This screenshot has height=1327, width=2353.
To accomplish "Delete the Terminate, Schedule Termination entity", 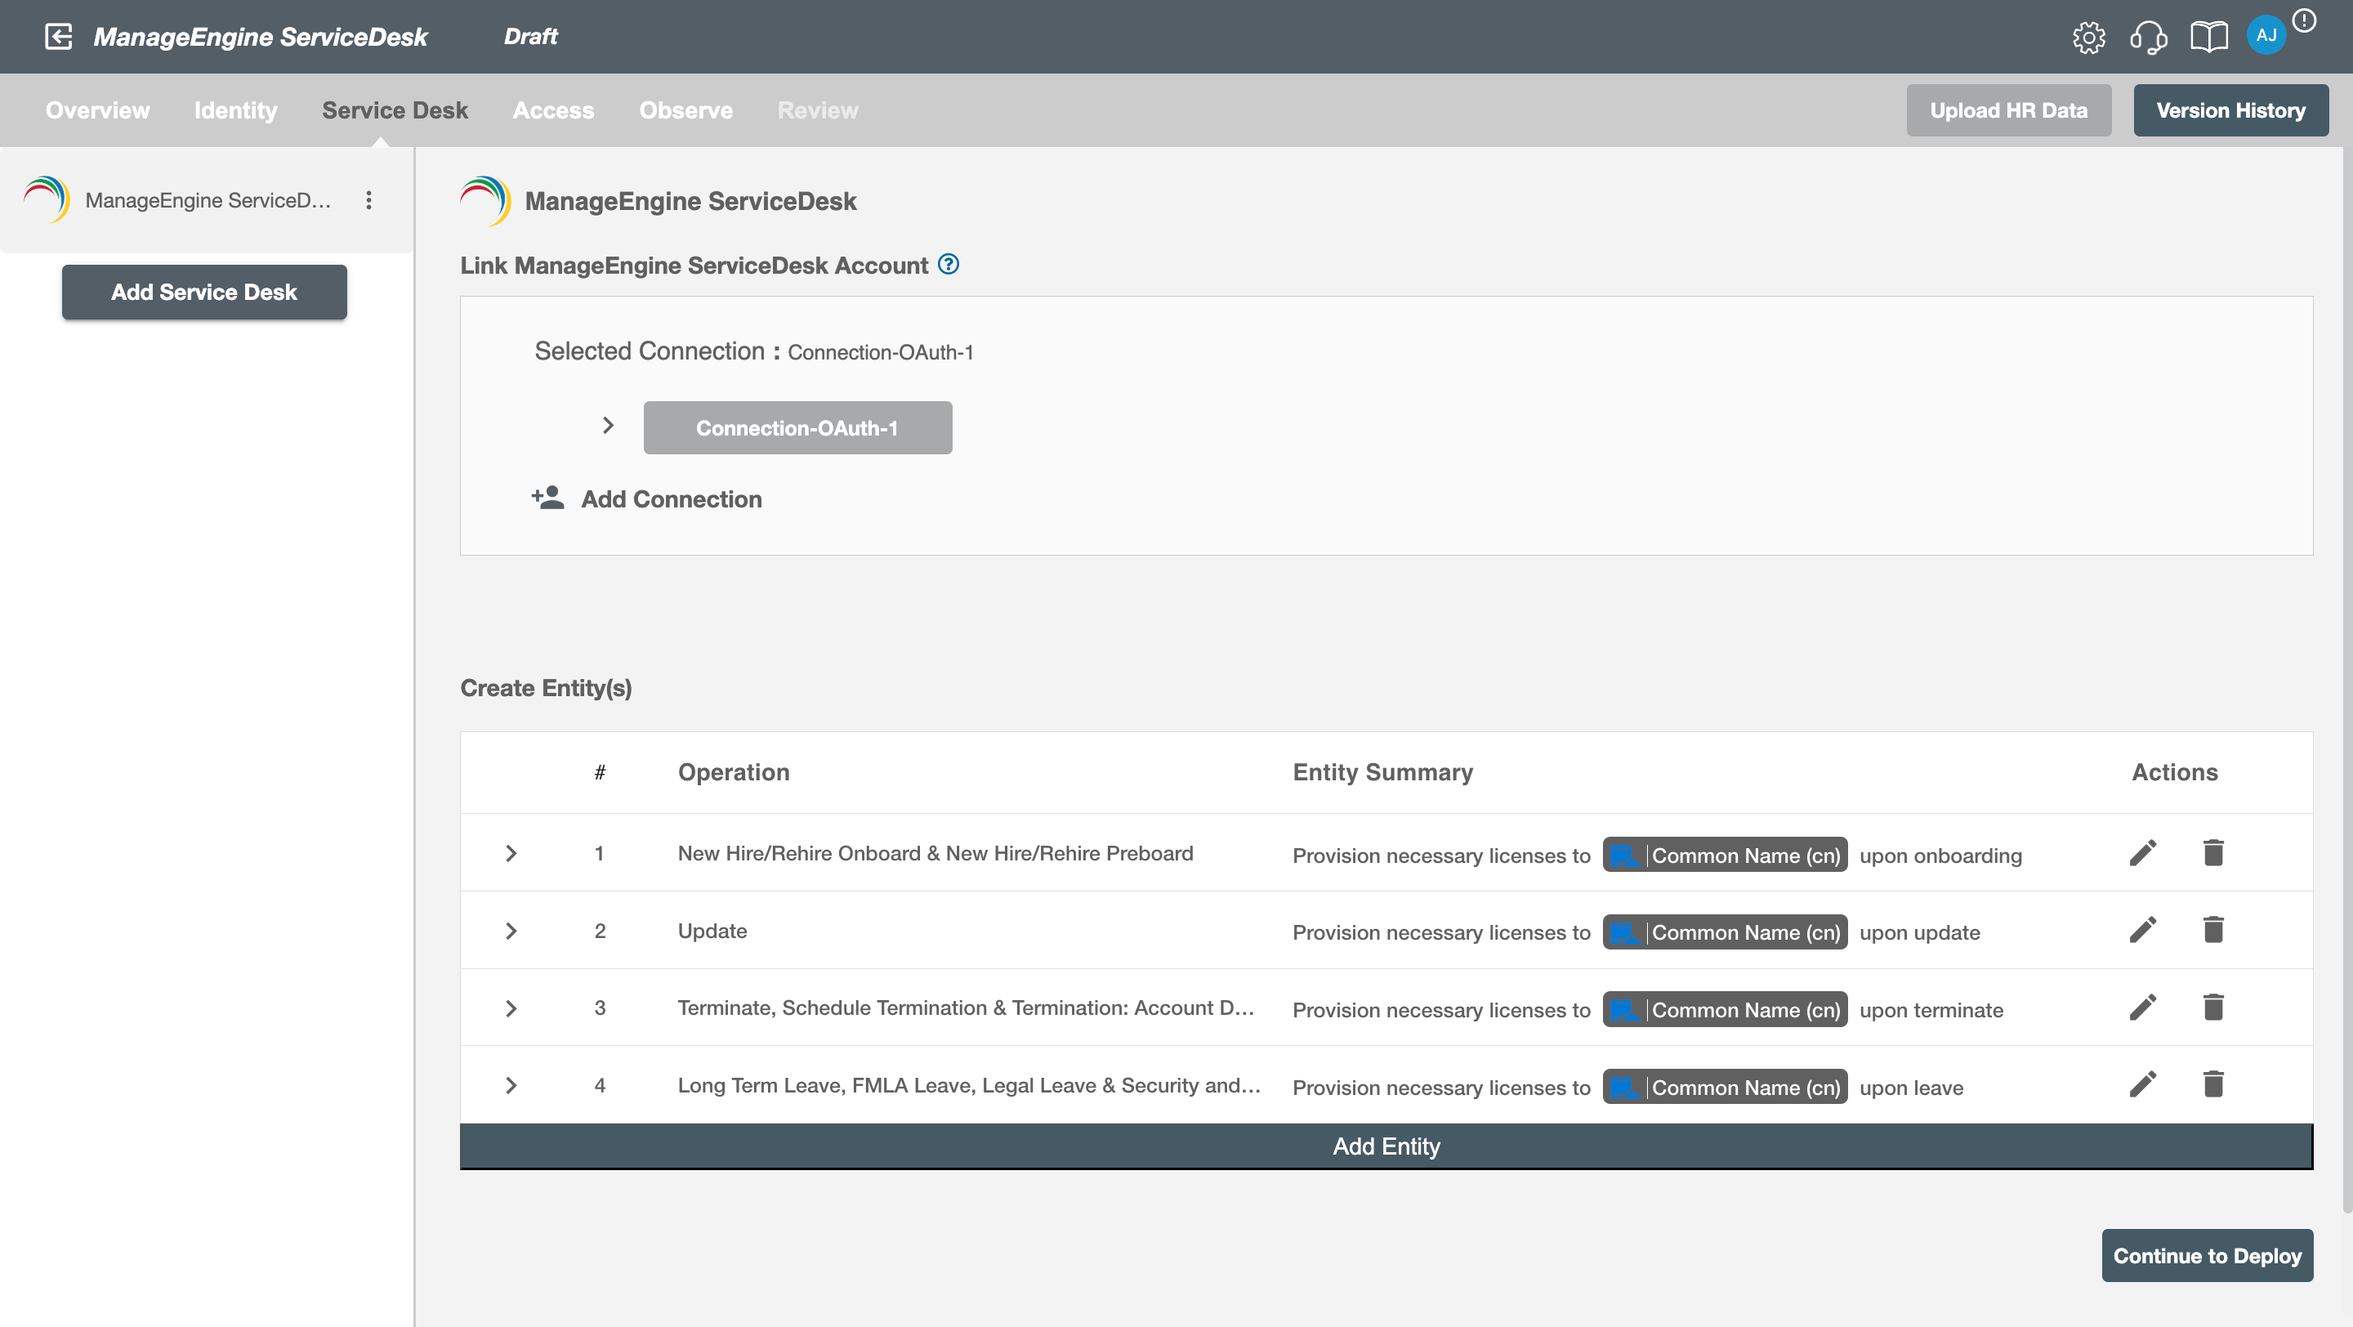I will pos(2213,1008).
